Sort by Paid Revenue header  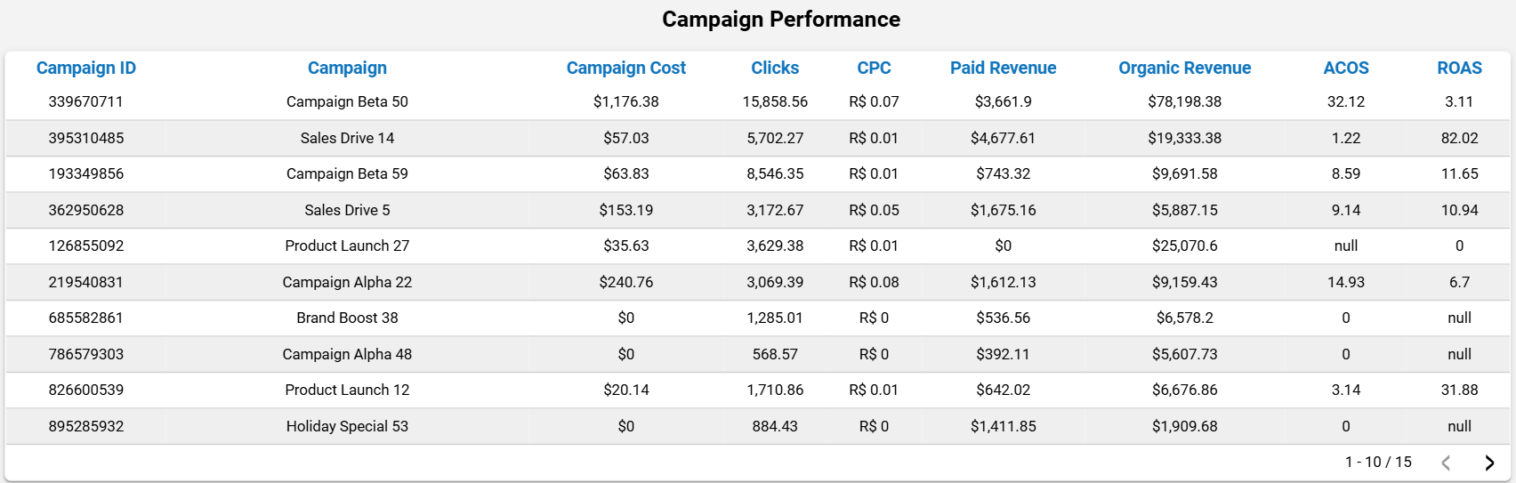tap(1003, 68)
